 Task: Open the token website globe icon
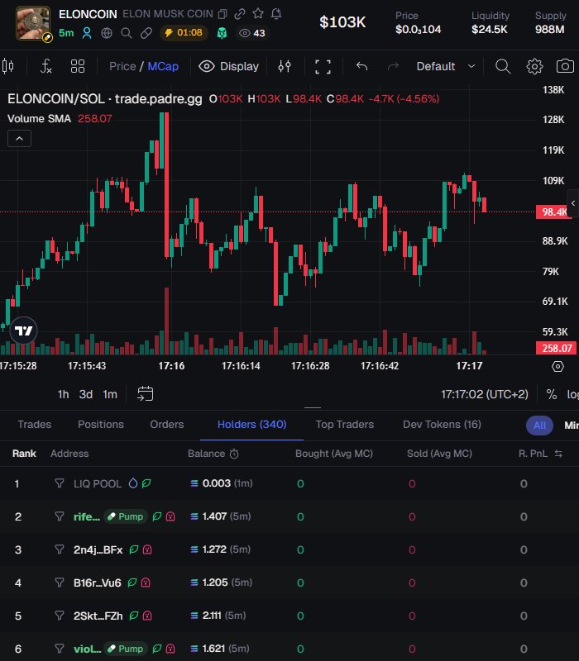107,33
